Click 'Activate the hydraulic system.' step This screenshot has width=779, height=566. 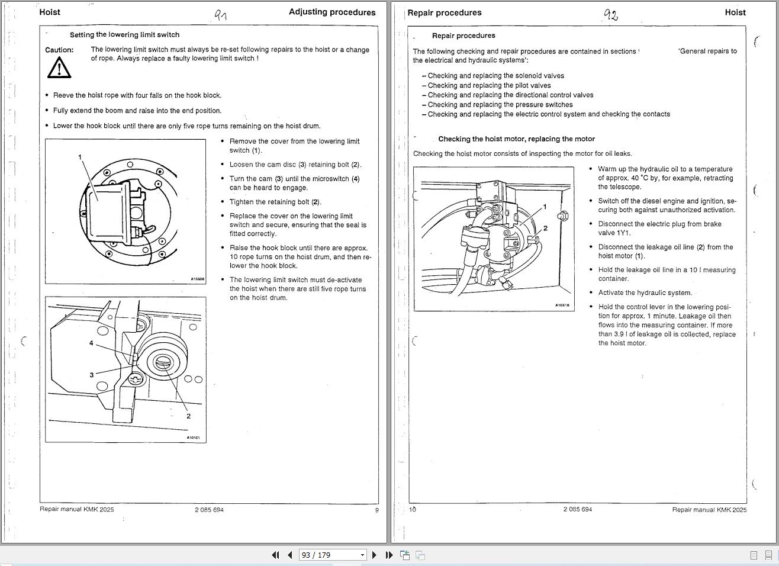click(645, 292)
